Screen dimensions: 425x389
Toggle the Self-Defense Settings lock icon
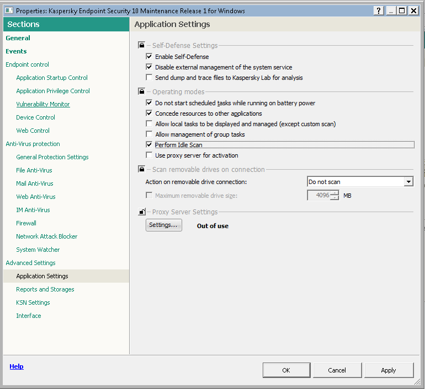click(141, 45)
